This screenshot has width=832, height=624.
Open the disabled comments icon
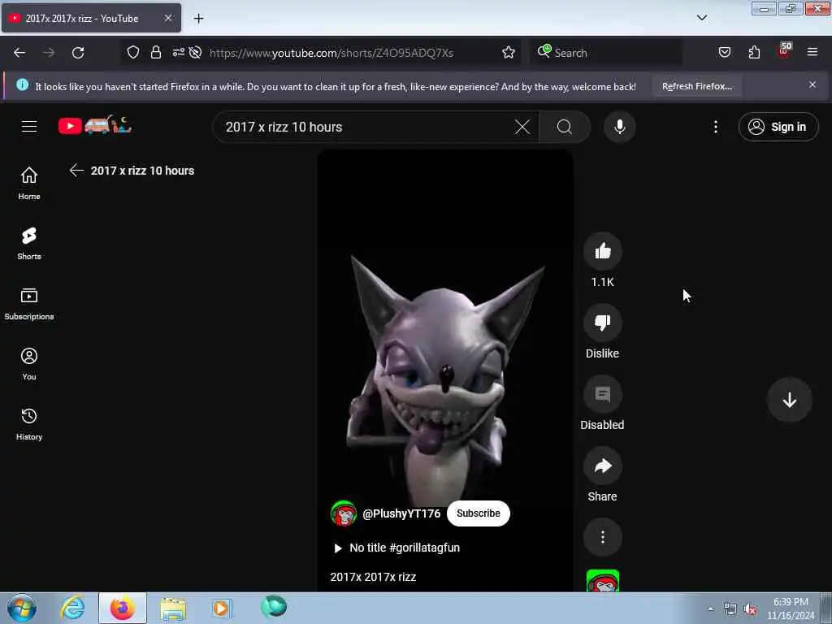tap(602, 394)
